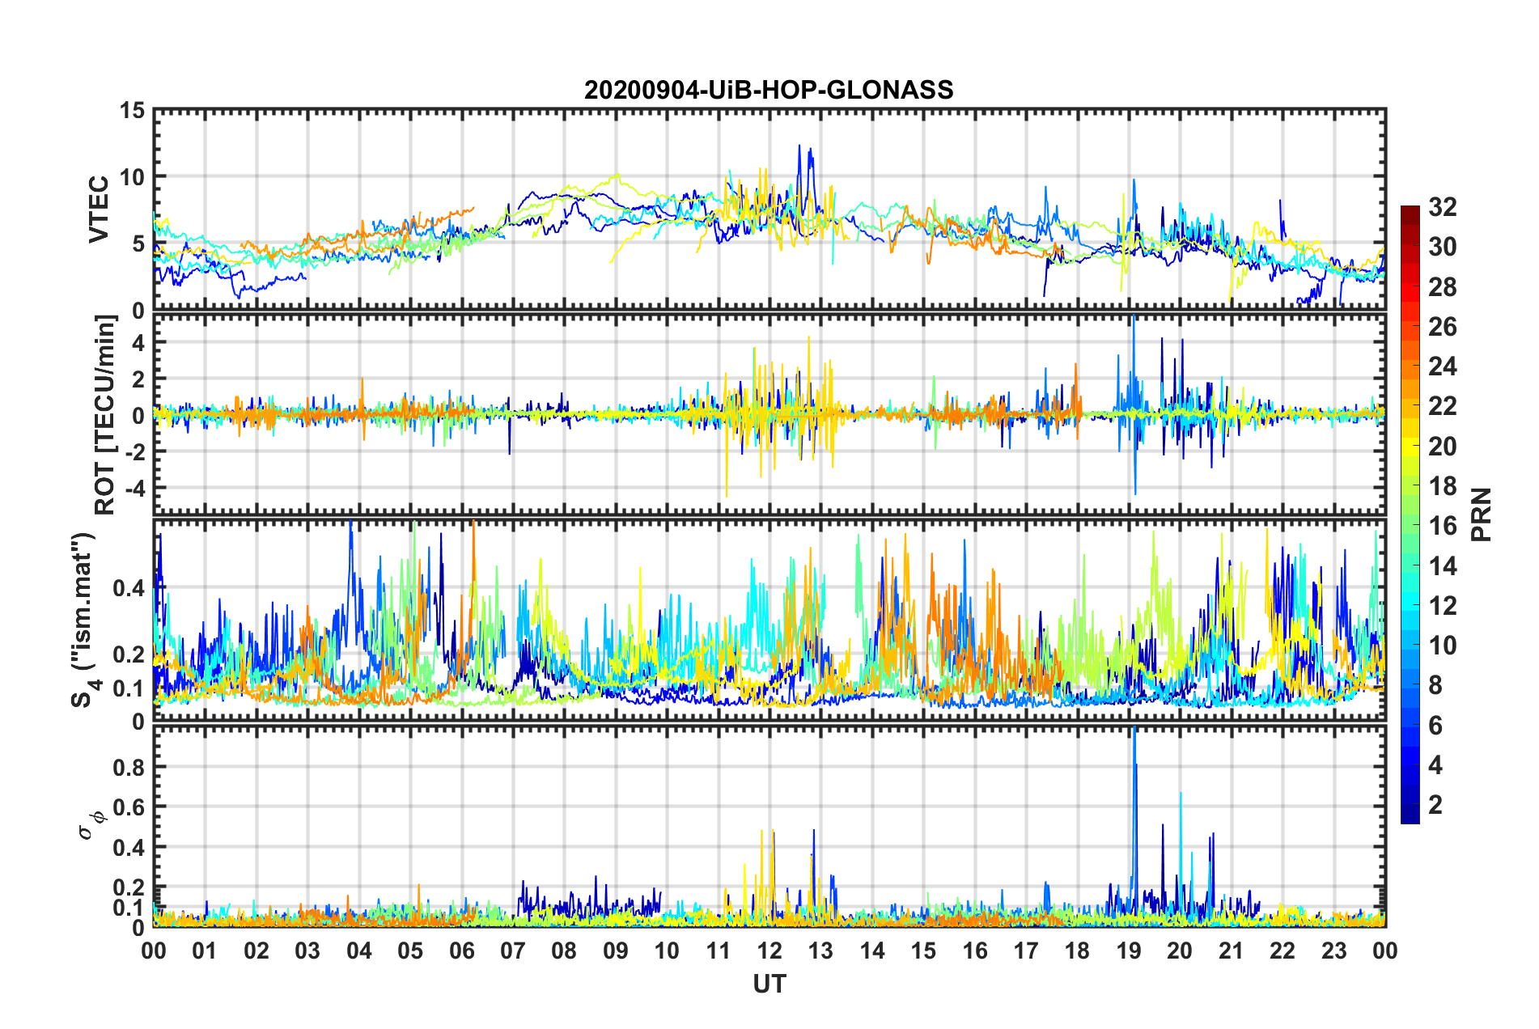Click colorbar tick label 10
This screenshot has width=1539, height=1029.
click(1442, 646)
